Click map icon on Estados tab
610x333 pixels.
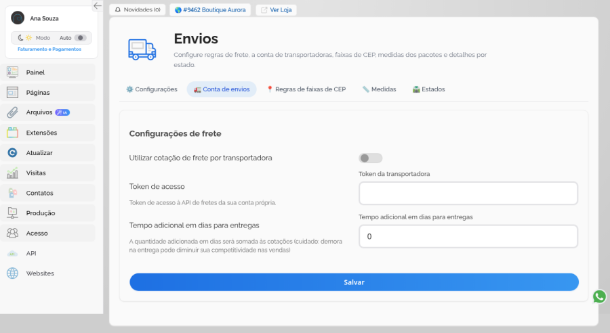(416, 89)
